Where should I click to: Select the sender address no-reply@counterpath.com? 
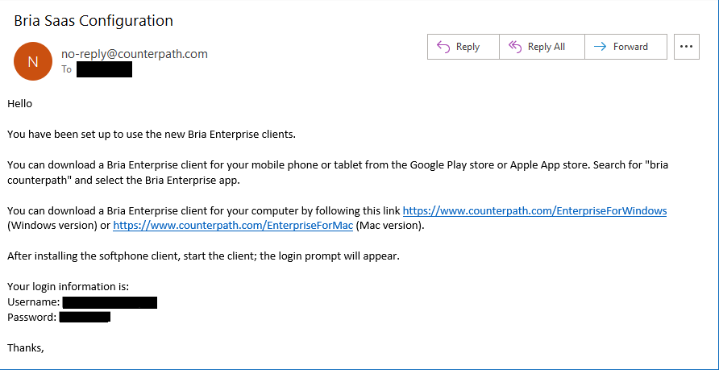pos(135,54)
